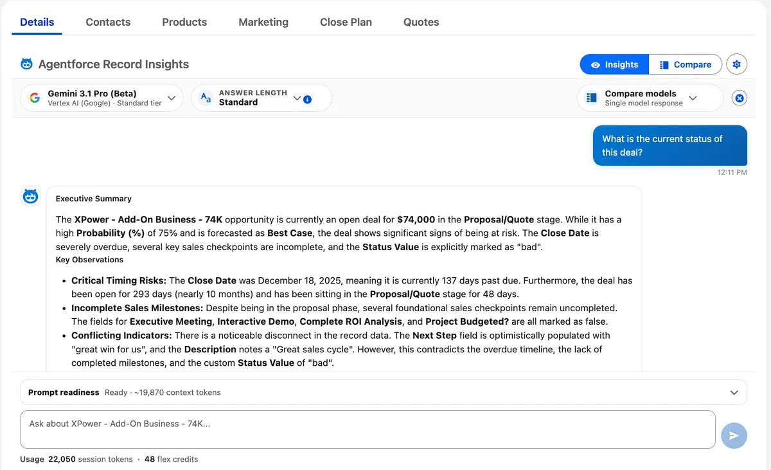Click the Google logo in the model selector

(x=35, y=98)
